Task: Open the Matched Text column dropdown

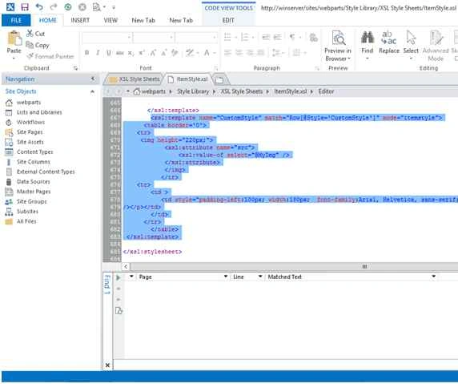Action: coord(433,277)
